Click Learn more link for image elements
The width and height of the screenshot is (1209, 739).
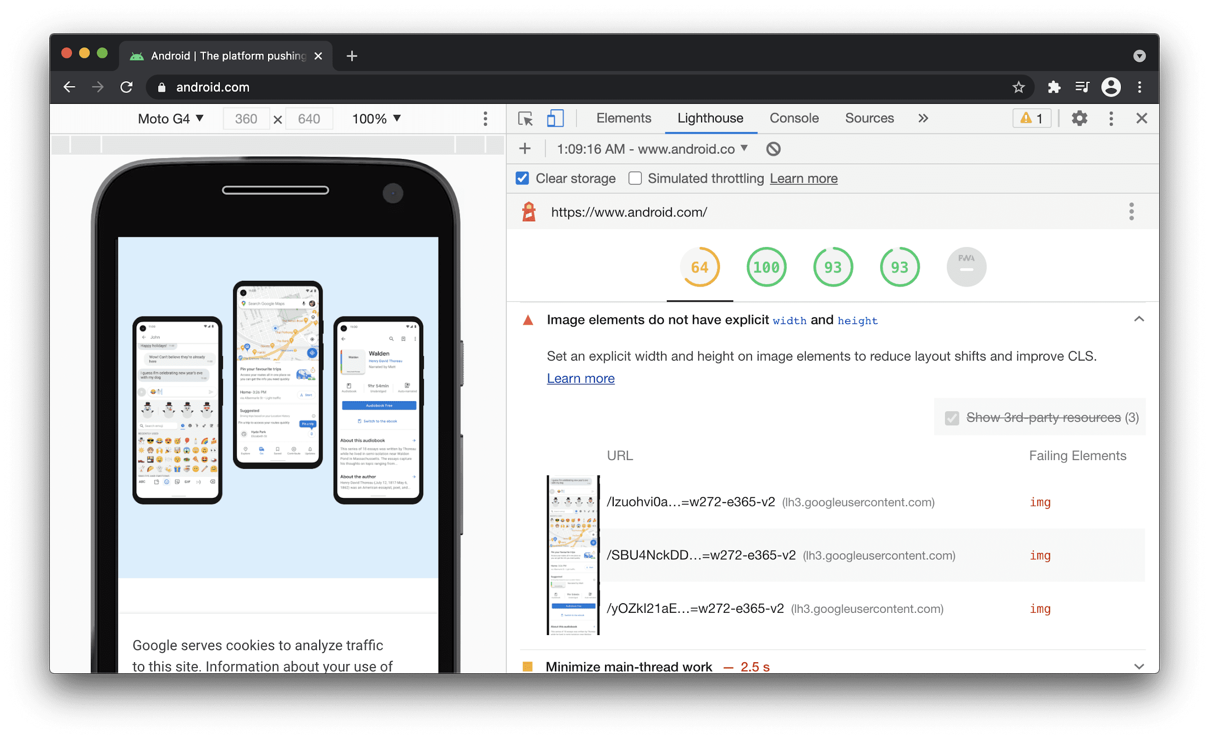[x=580, y=377]
